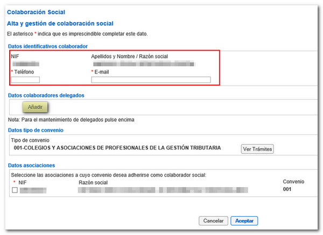The image size is (323, 235).
Task: Focus the E-mail text box
Action: 151,80
